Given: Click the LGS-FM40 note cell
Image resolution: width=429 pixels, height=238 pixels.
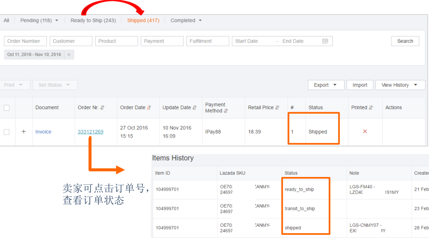Looking at the screenshot, I should [x=374, y=189].
